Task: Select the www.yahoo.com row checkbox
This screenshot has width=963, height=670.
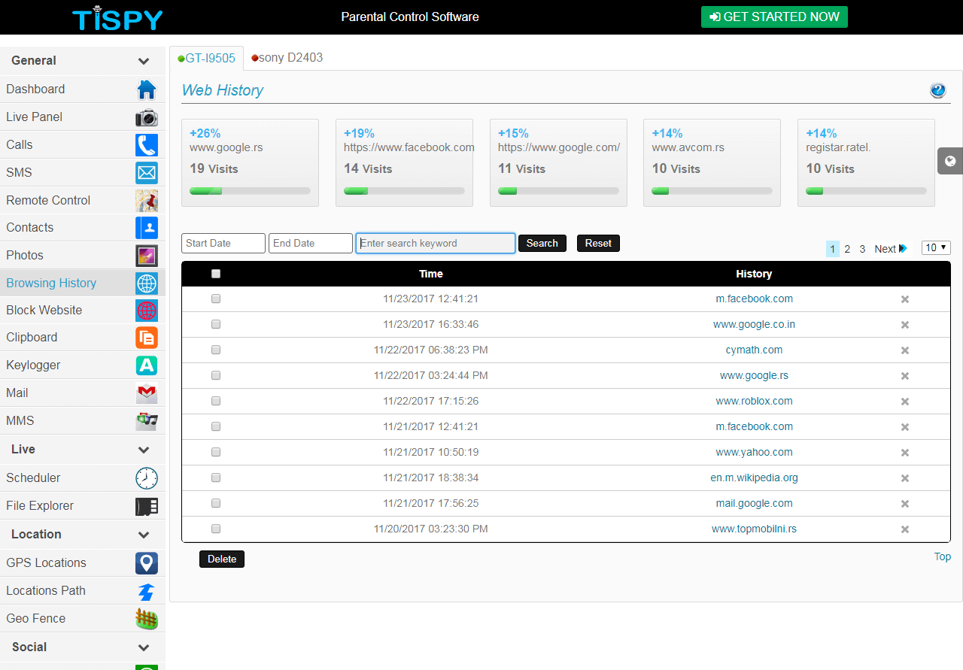Action: [216, 452]
